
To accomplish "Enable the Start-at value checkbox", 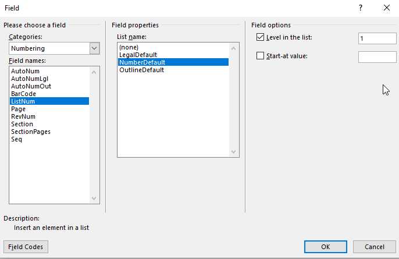I will (x=260, y=56).
